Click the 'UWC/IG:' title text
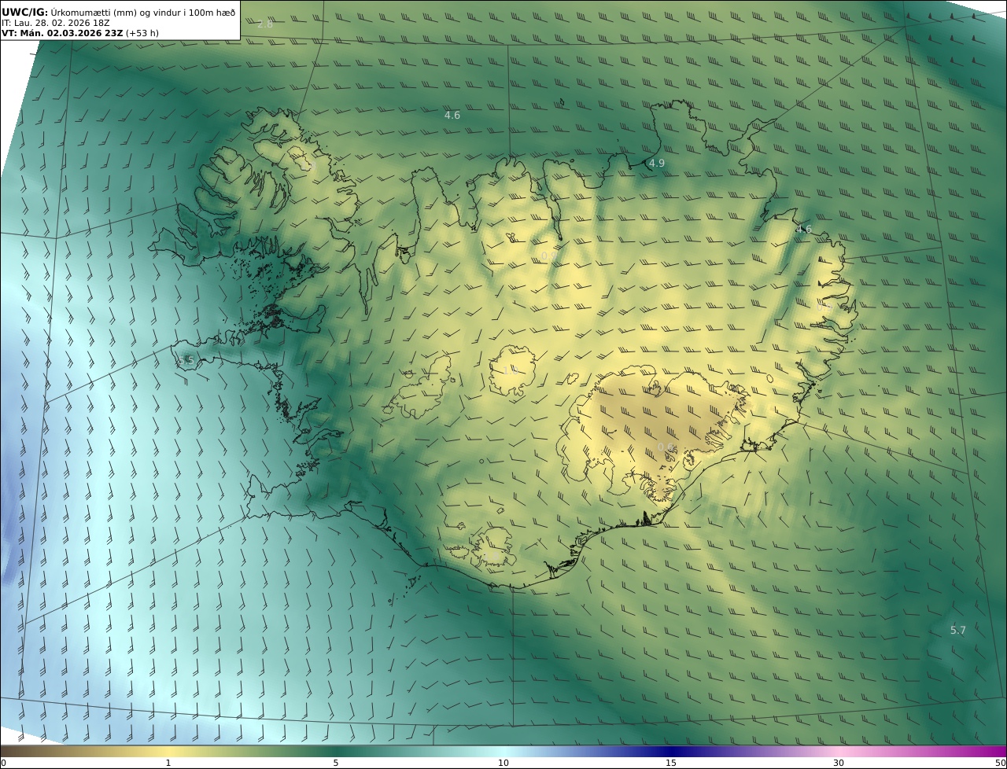Screen dimensions: 1007x769 24,13
